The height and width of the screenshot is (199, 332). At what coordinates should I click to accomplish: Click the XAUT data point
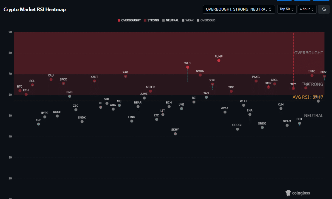[94, 81]
